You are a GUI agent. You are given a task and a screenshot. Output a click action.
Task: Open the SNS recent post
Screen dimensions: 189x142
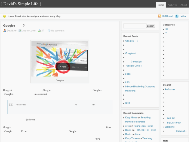pyautogui.click(x=128, y=103)
